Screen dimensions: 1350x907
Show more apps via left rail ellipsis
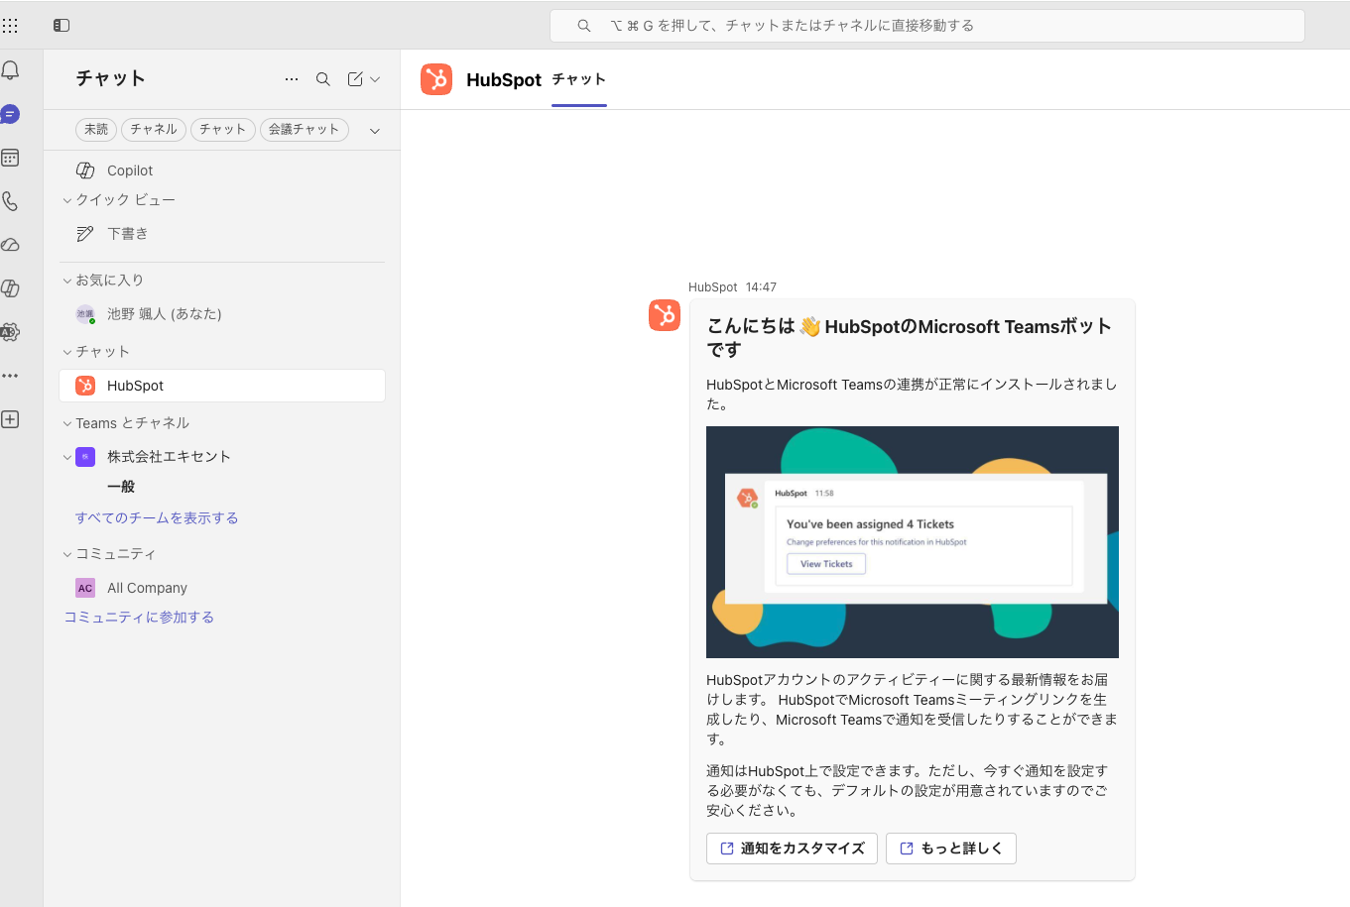[10, 376]
